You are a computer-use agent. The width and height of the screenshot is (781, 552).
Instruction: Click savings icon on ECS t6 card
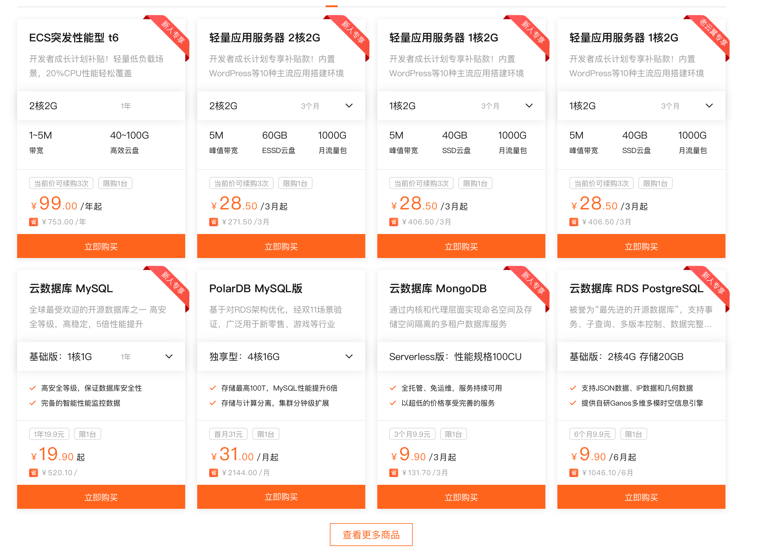pos(33,222)
